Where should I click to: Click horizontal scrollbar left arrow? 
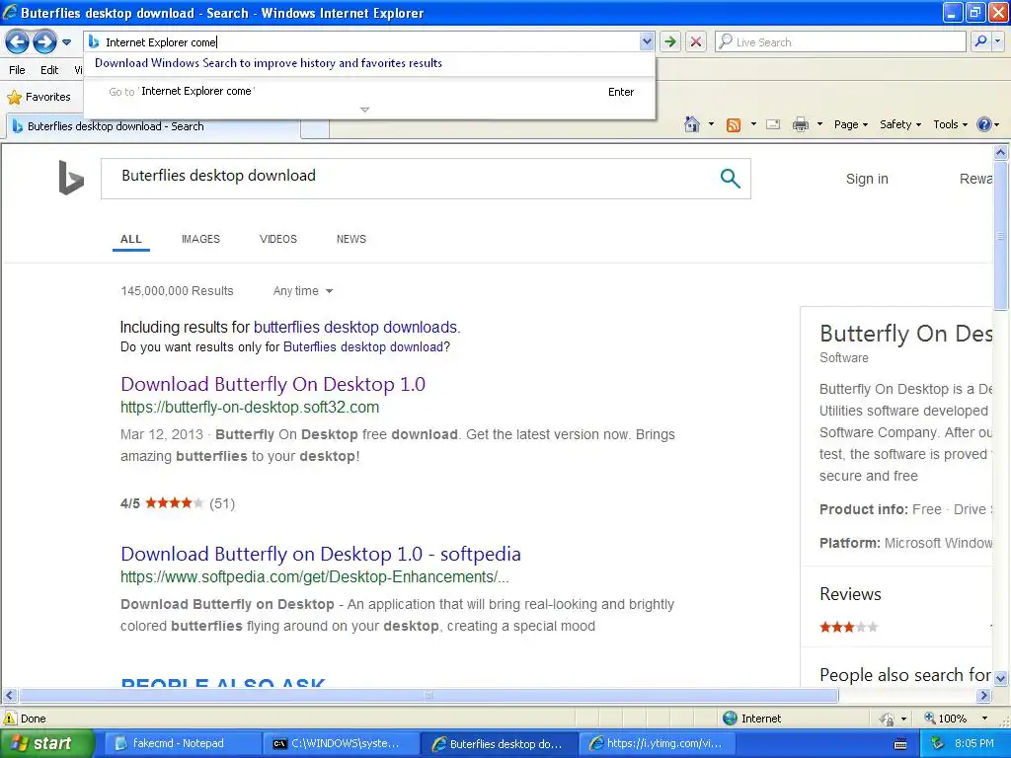pos(9,696)
